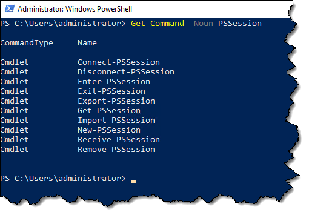The height and width of the screenshot is (218, 309).
Task: Select the Exit-PSSession entry
Action: click(x=111, y=91)
